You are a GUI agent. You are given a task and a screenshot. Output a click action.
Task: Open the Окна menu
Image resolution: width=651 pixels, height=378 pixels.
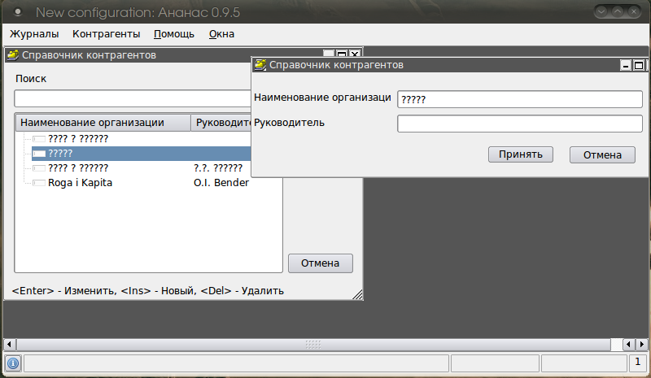[221, 34]
